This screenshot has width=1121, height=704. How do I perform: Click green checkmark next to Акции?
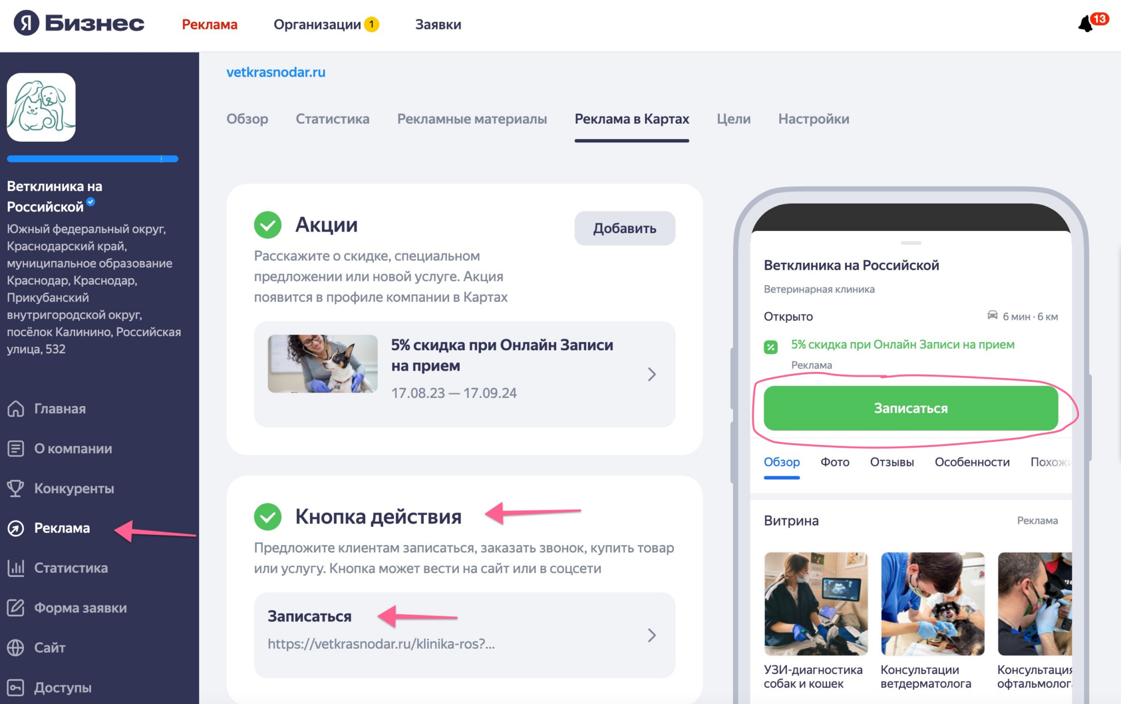click(268, 225)
